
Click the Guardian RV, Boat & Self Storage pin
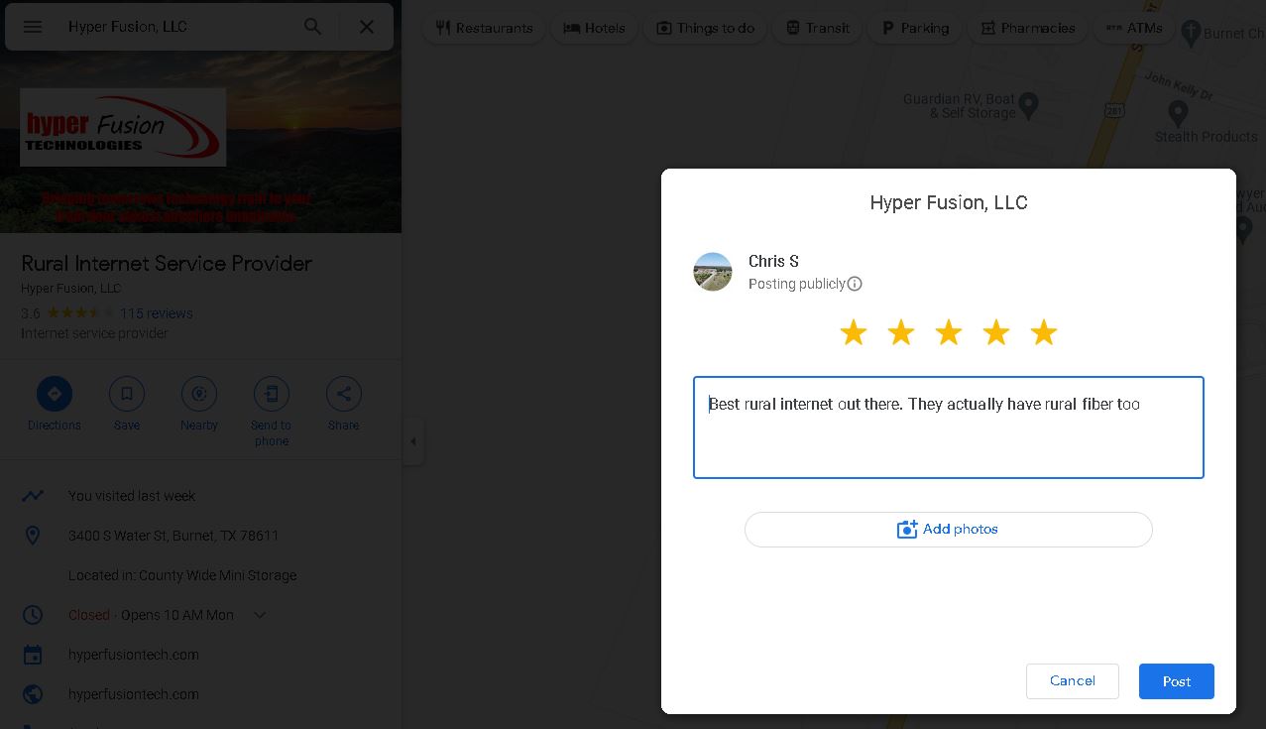coord(1028,104)
